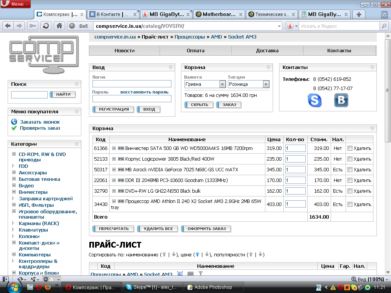This screenshot has width=391, height=293.
Task: Expand details of Винчестер SATA row
Action: (x=114, y=148)
